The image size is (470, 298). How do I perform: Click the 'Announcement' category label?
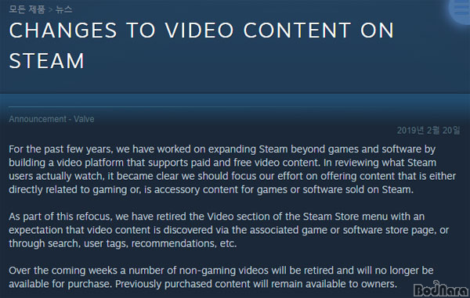coord(38,119)
